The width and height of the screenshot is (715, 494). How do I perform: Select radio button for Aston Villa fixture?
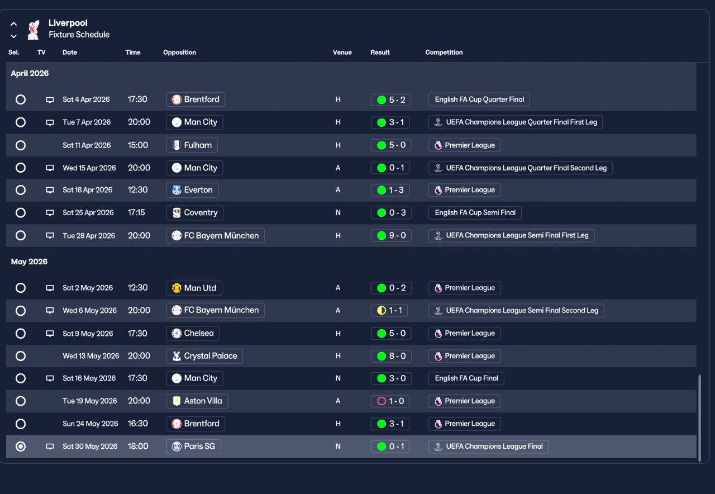[x=21, y=401]
